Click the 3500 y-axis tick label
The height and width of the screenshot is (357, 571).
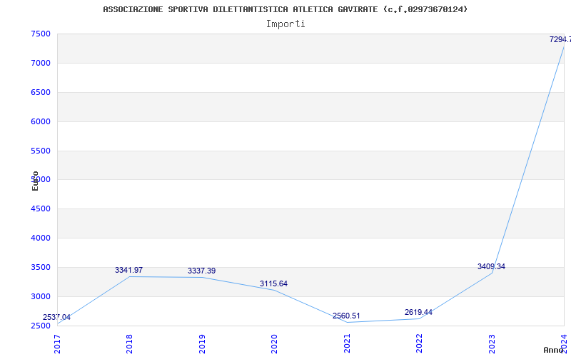(x=41, y=267)
